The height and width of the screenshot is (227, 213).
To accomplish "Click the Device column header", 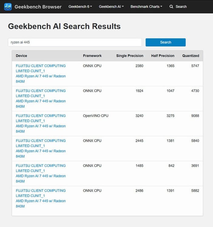I will click(22, 56).
